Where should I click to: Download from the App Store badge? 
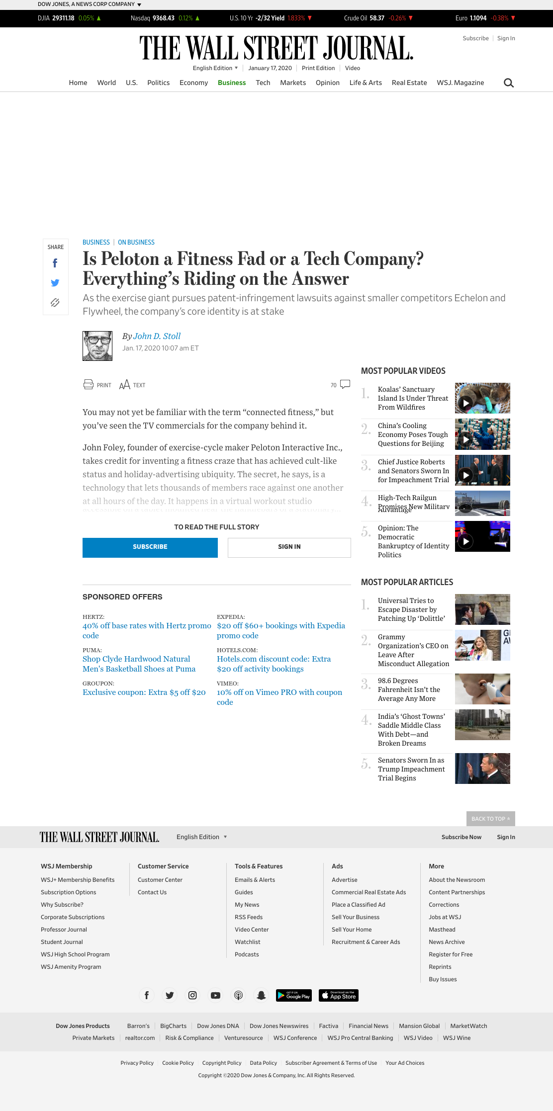tap(339, 995)
